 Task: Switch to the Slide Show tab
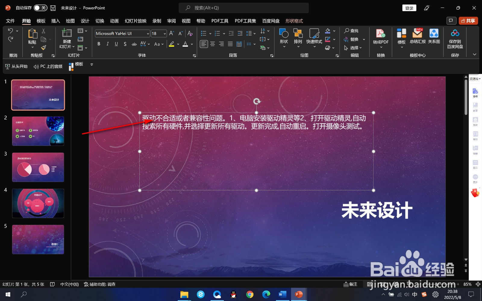[x=136, y=21]
